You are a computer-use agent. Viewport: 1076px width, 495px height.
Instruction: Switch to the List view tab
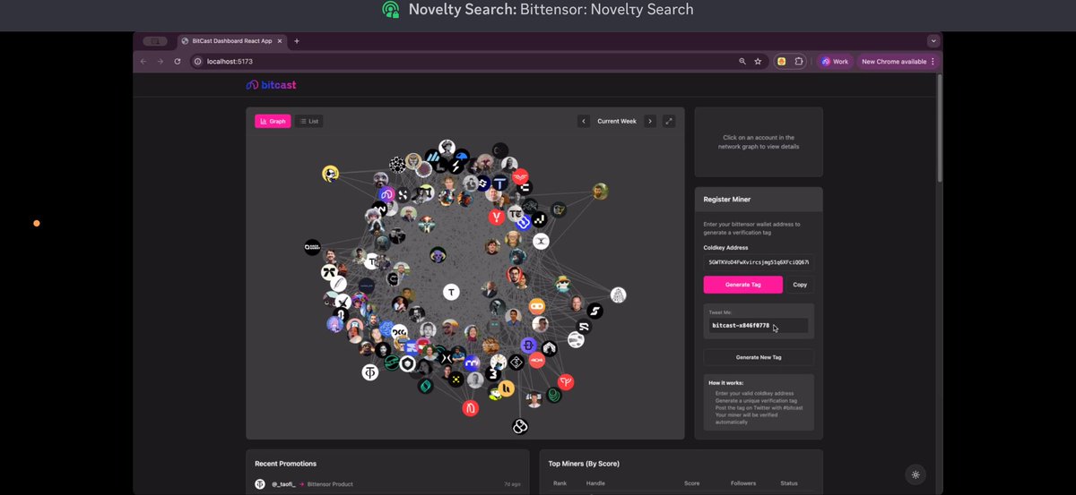309,121
